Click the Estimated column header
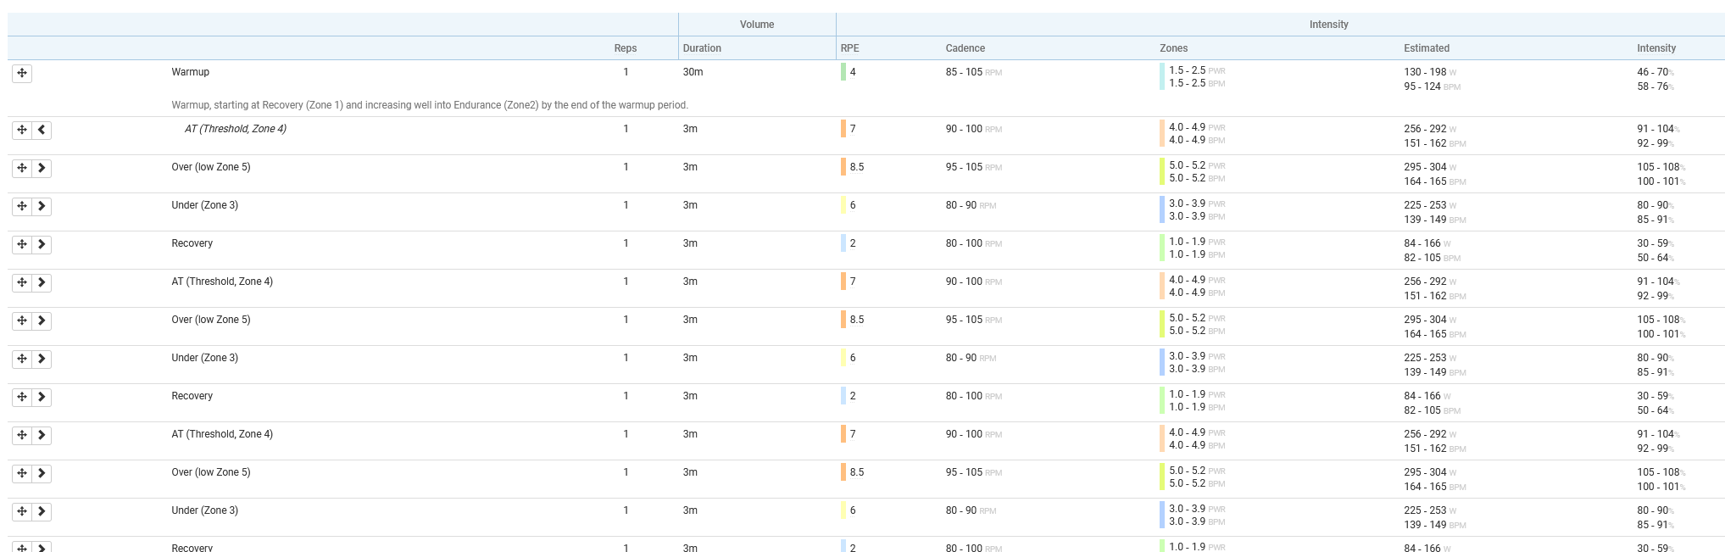Image resolution: width=1725 pixels, height=552 pixels. [x=1427, y=48]
